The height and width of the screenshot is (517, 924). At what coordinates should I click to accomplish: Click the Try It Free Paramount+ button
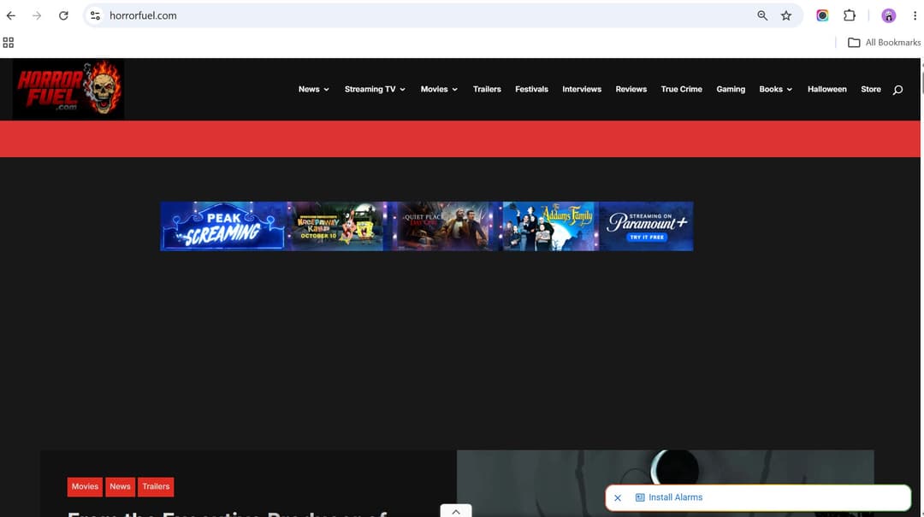(647, 237)
